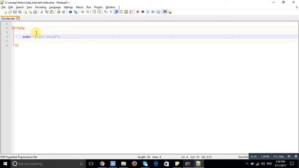Open the Function List toolbar icon

click(131, 12)
